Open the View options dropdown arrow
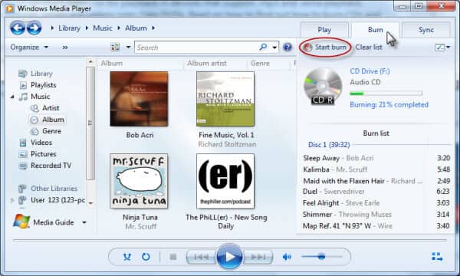460x276 pixels. 128,47
